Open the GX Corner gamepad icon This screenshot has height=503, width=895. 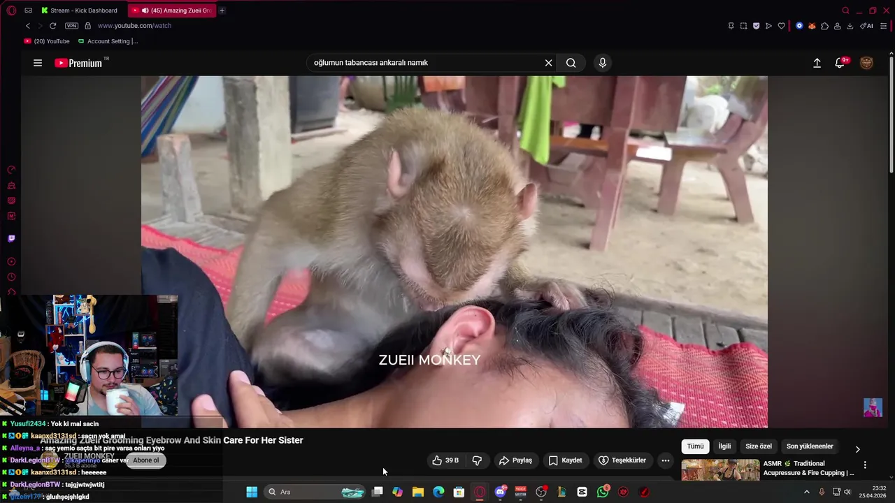(x=28, y=10)
